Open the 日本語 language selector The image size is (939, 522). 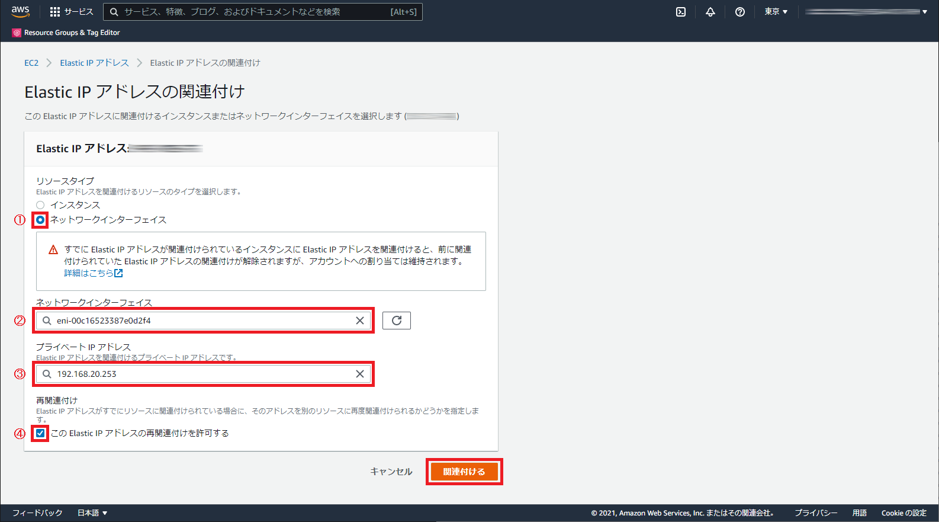[92, 513]
